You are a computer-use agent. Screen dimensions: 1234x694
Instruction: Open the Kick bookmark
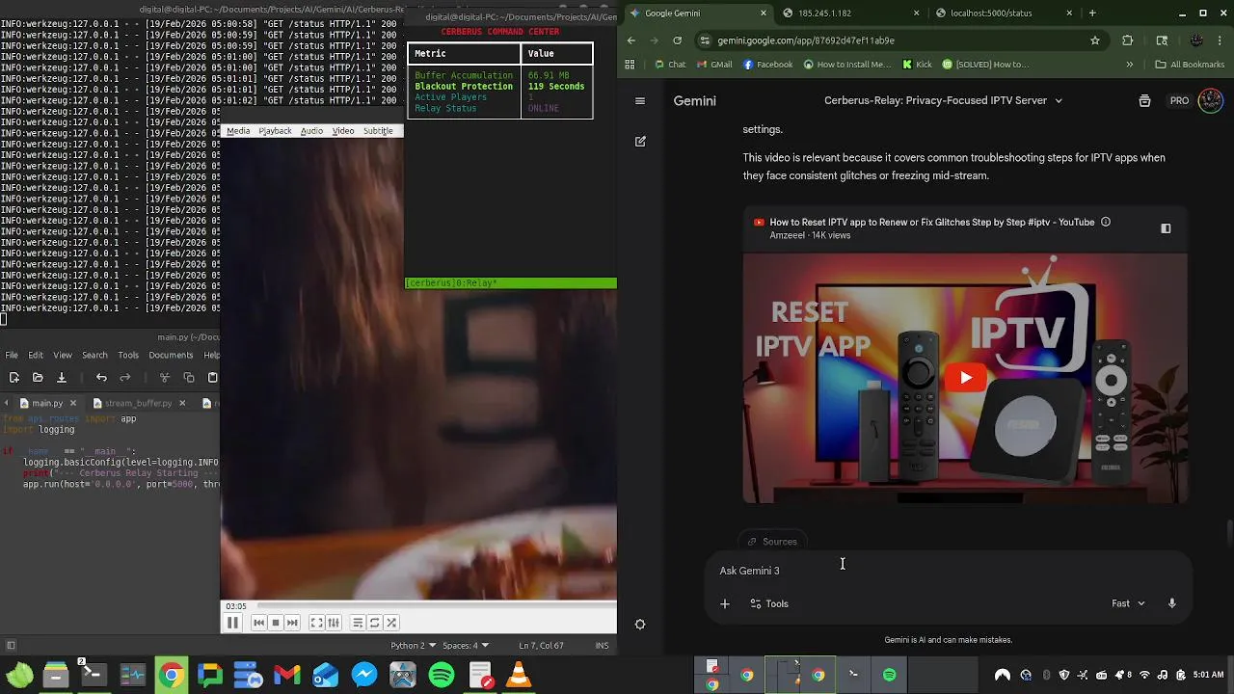(917, 65)
